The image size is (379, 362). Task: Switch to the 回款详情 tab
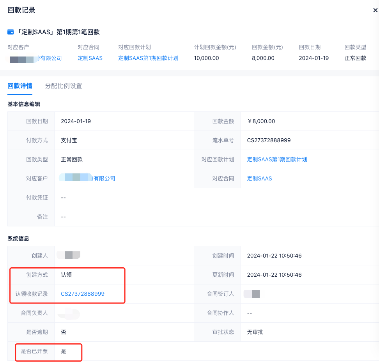[x=20, y=86]
